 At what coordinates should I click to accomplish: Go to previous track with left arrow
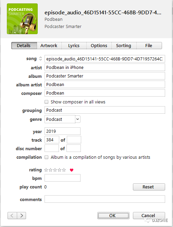point(12,215)
